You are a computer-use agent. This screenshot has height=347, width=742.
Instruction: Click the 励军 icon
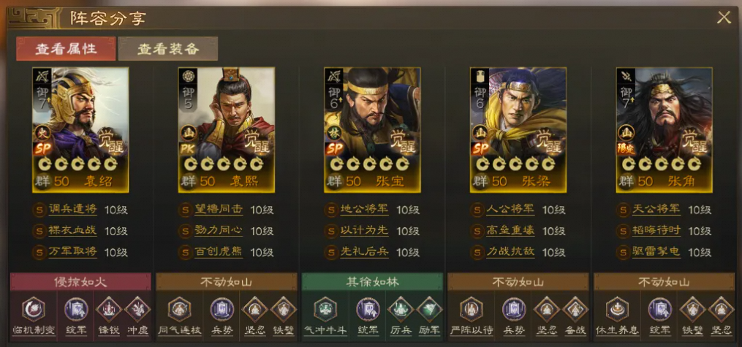tap(429, 310)
